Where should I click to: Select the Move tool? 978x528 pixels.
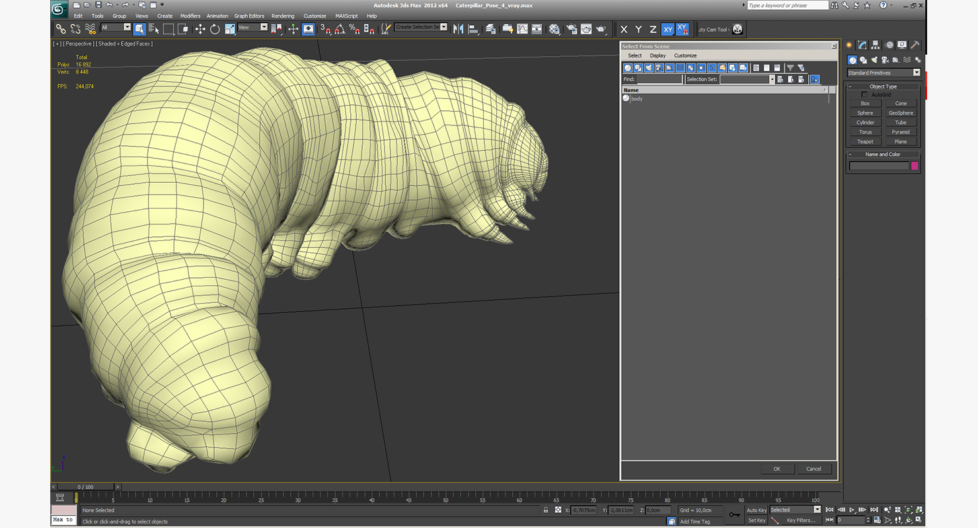[200, 29]
